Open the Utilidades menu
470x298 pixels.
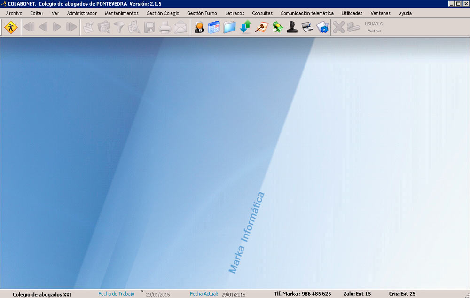(x=352, y=13)
